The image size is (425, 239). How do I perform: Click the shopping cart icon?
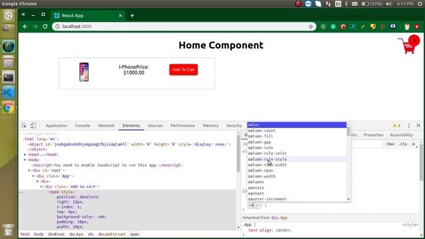point(407,46)
